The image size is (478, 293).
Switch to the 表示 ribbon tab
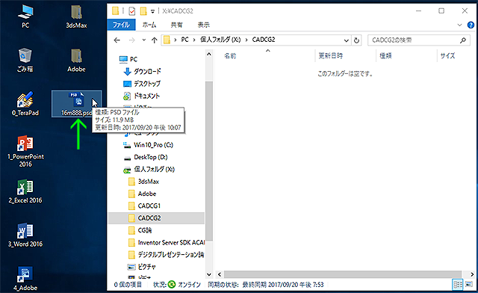pos(204,25)
